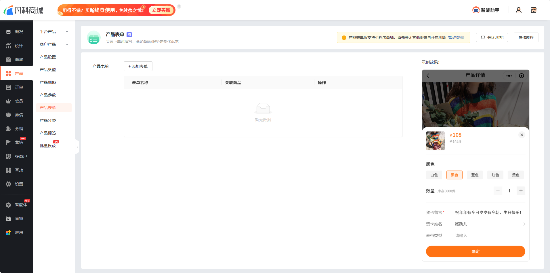Open the 订单 orders icon
550x273 pixels.
point(8,87)
